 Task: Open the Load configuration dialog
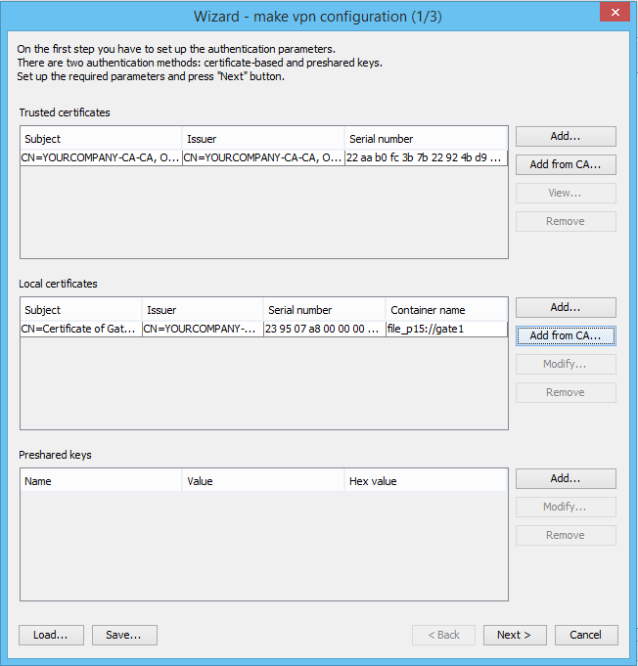(51, 635)
